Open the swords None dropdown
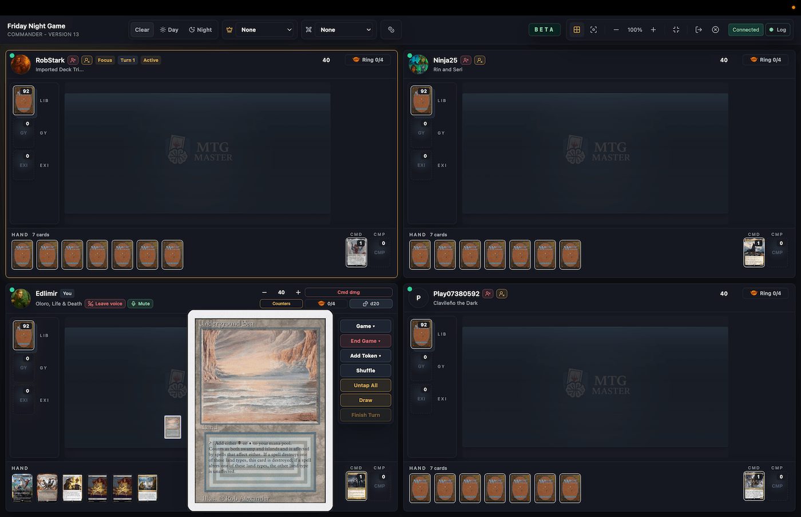This screenshot has width=801, height=517. click(x=346, y=30)
